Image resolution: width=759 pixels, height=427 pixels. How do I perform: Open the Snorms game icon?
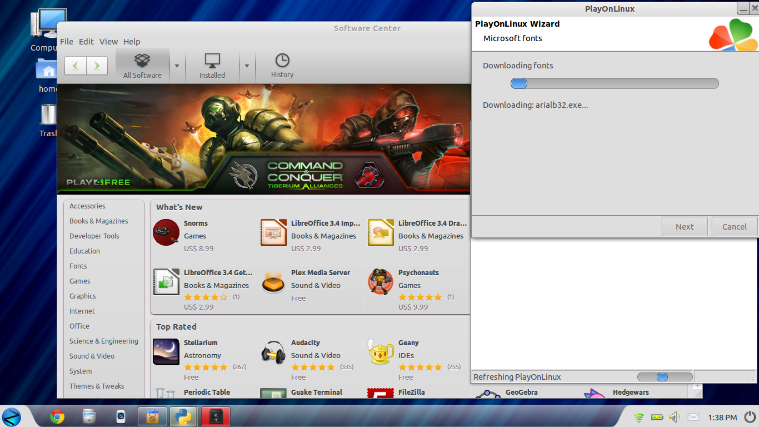tap(166, 232)
